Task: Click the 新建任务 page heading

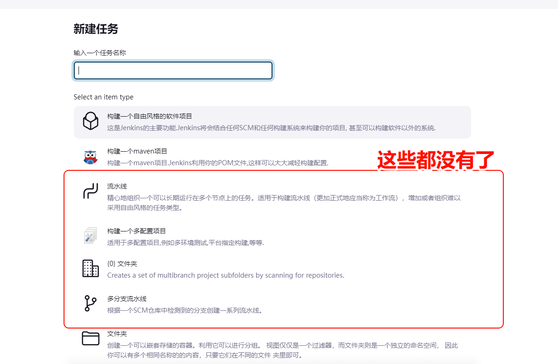Action: point(96,29)
